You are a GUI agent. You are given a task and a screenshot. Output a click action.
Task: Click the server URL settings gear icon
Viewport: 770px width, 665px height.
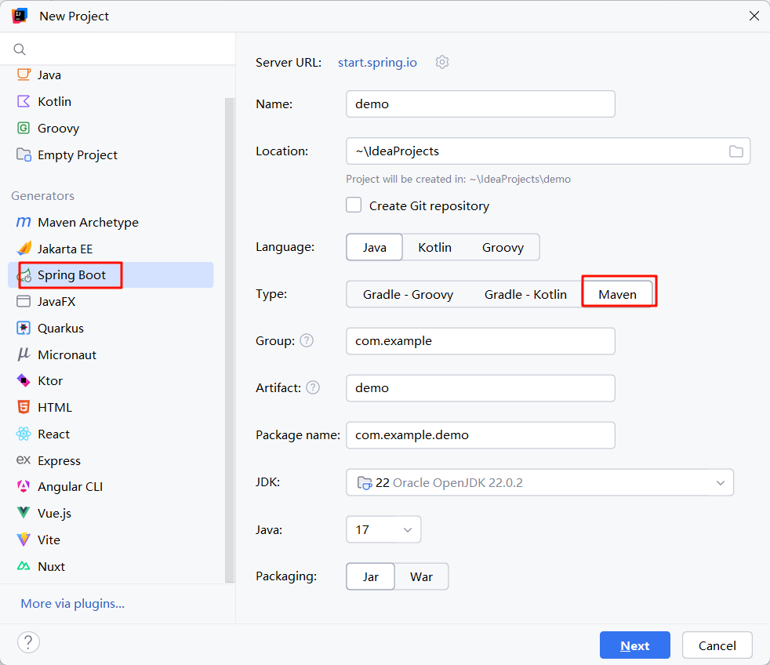[x=442, y=62]
